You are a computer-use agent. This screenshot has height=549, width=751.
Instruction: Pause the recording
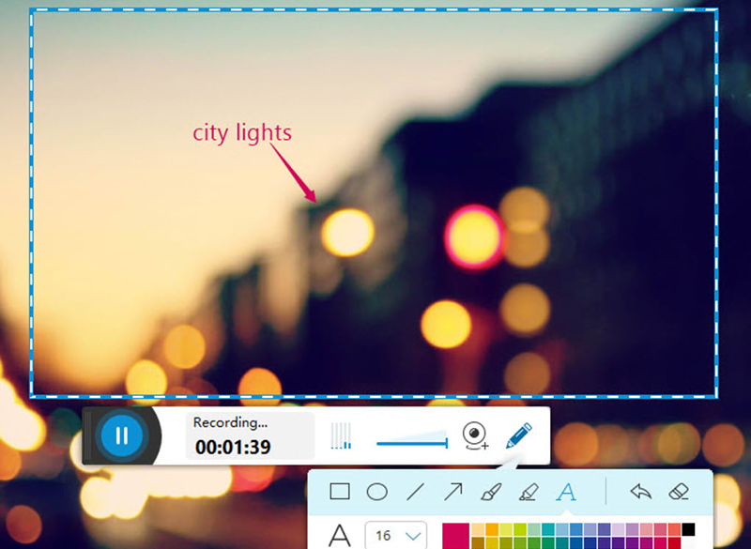122,435
